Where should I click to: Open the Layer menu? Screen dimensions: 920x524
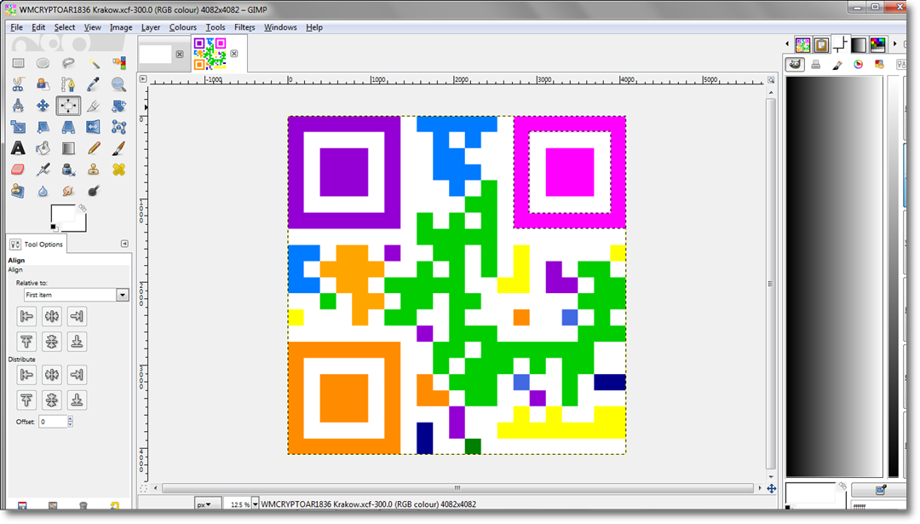(x=150, y=27)
